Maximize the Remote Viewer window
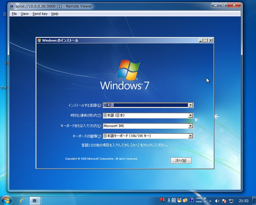This screenshot has height=205, width=256. tap(223, 5)
